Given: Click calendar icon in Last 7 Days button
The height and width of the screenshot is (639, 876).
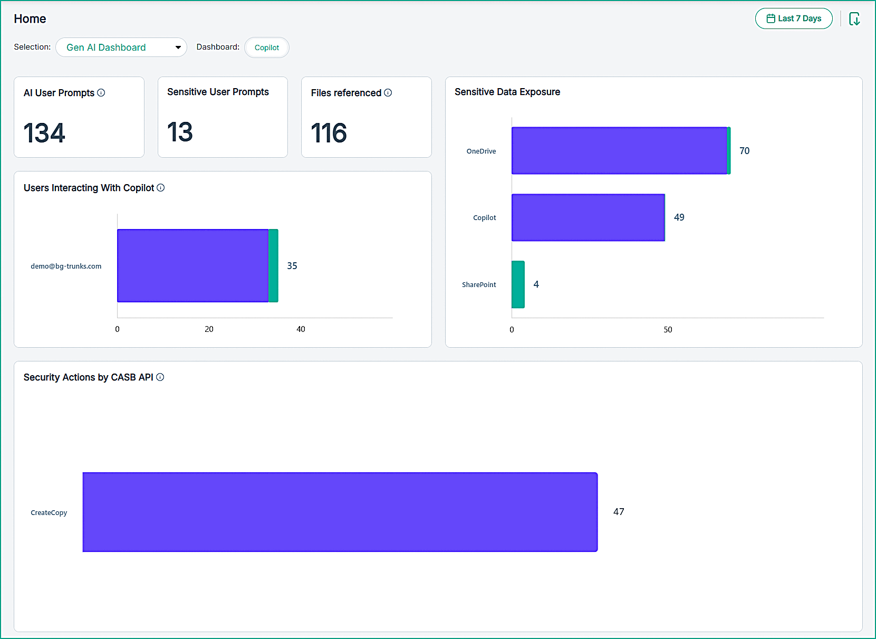Looking at the screenshot, I should [771, 18].
